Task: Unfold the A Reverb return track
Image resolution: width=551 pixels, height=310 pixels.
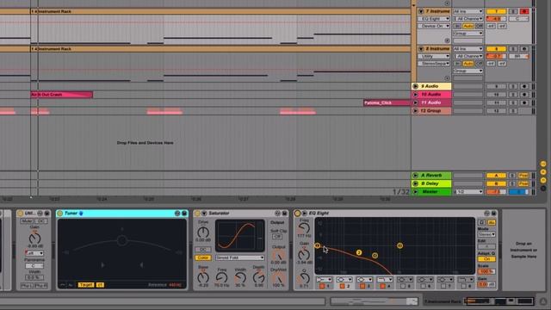Action: [415, 176]
